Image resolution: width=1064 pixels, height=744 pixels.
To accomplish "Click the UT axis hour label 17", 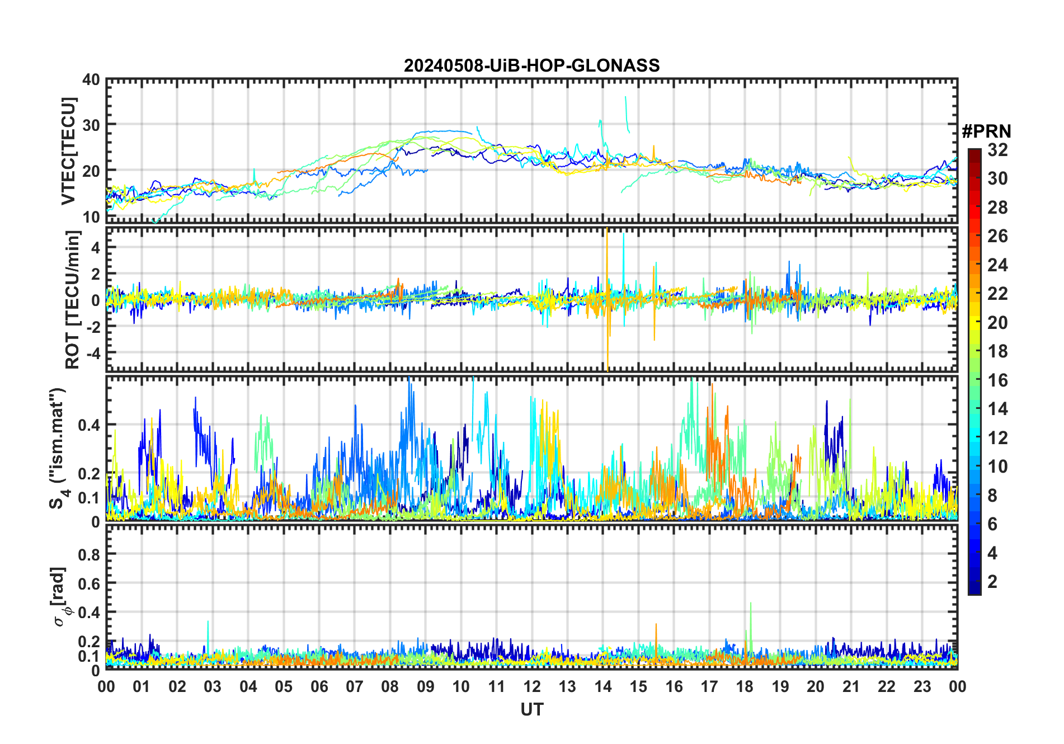I will click(x=709, y=686).
